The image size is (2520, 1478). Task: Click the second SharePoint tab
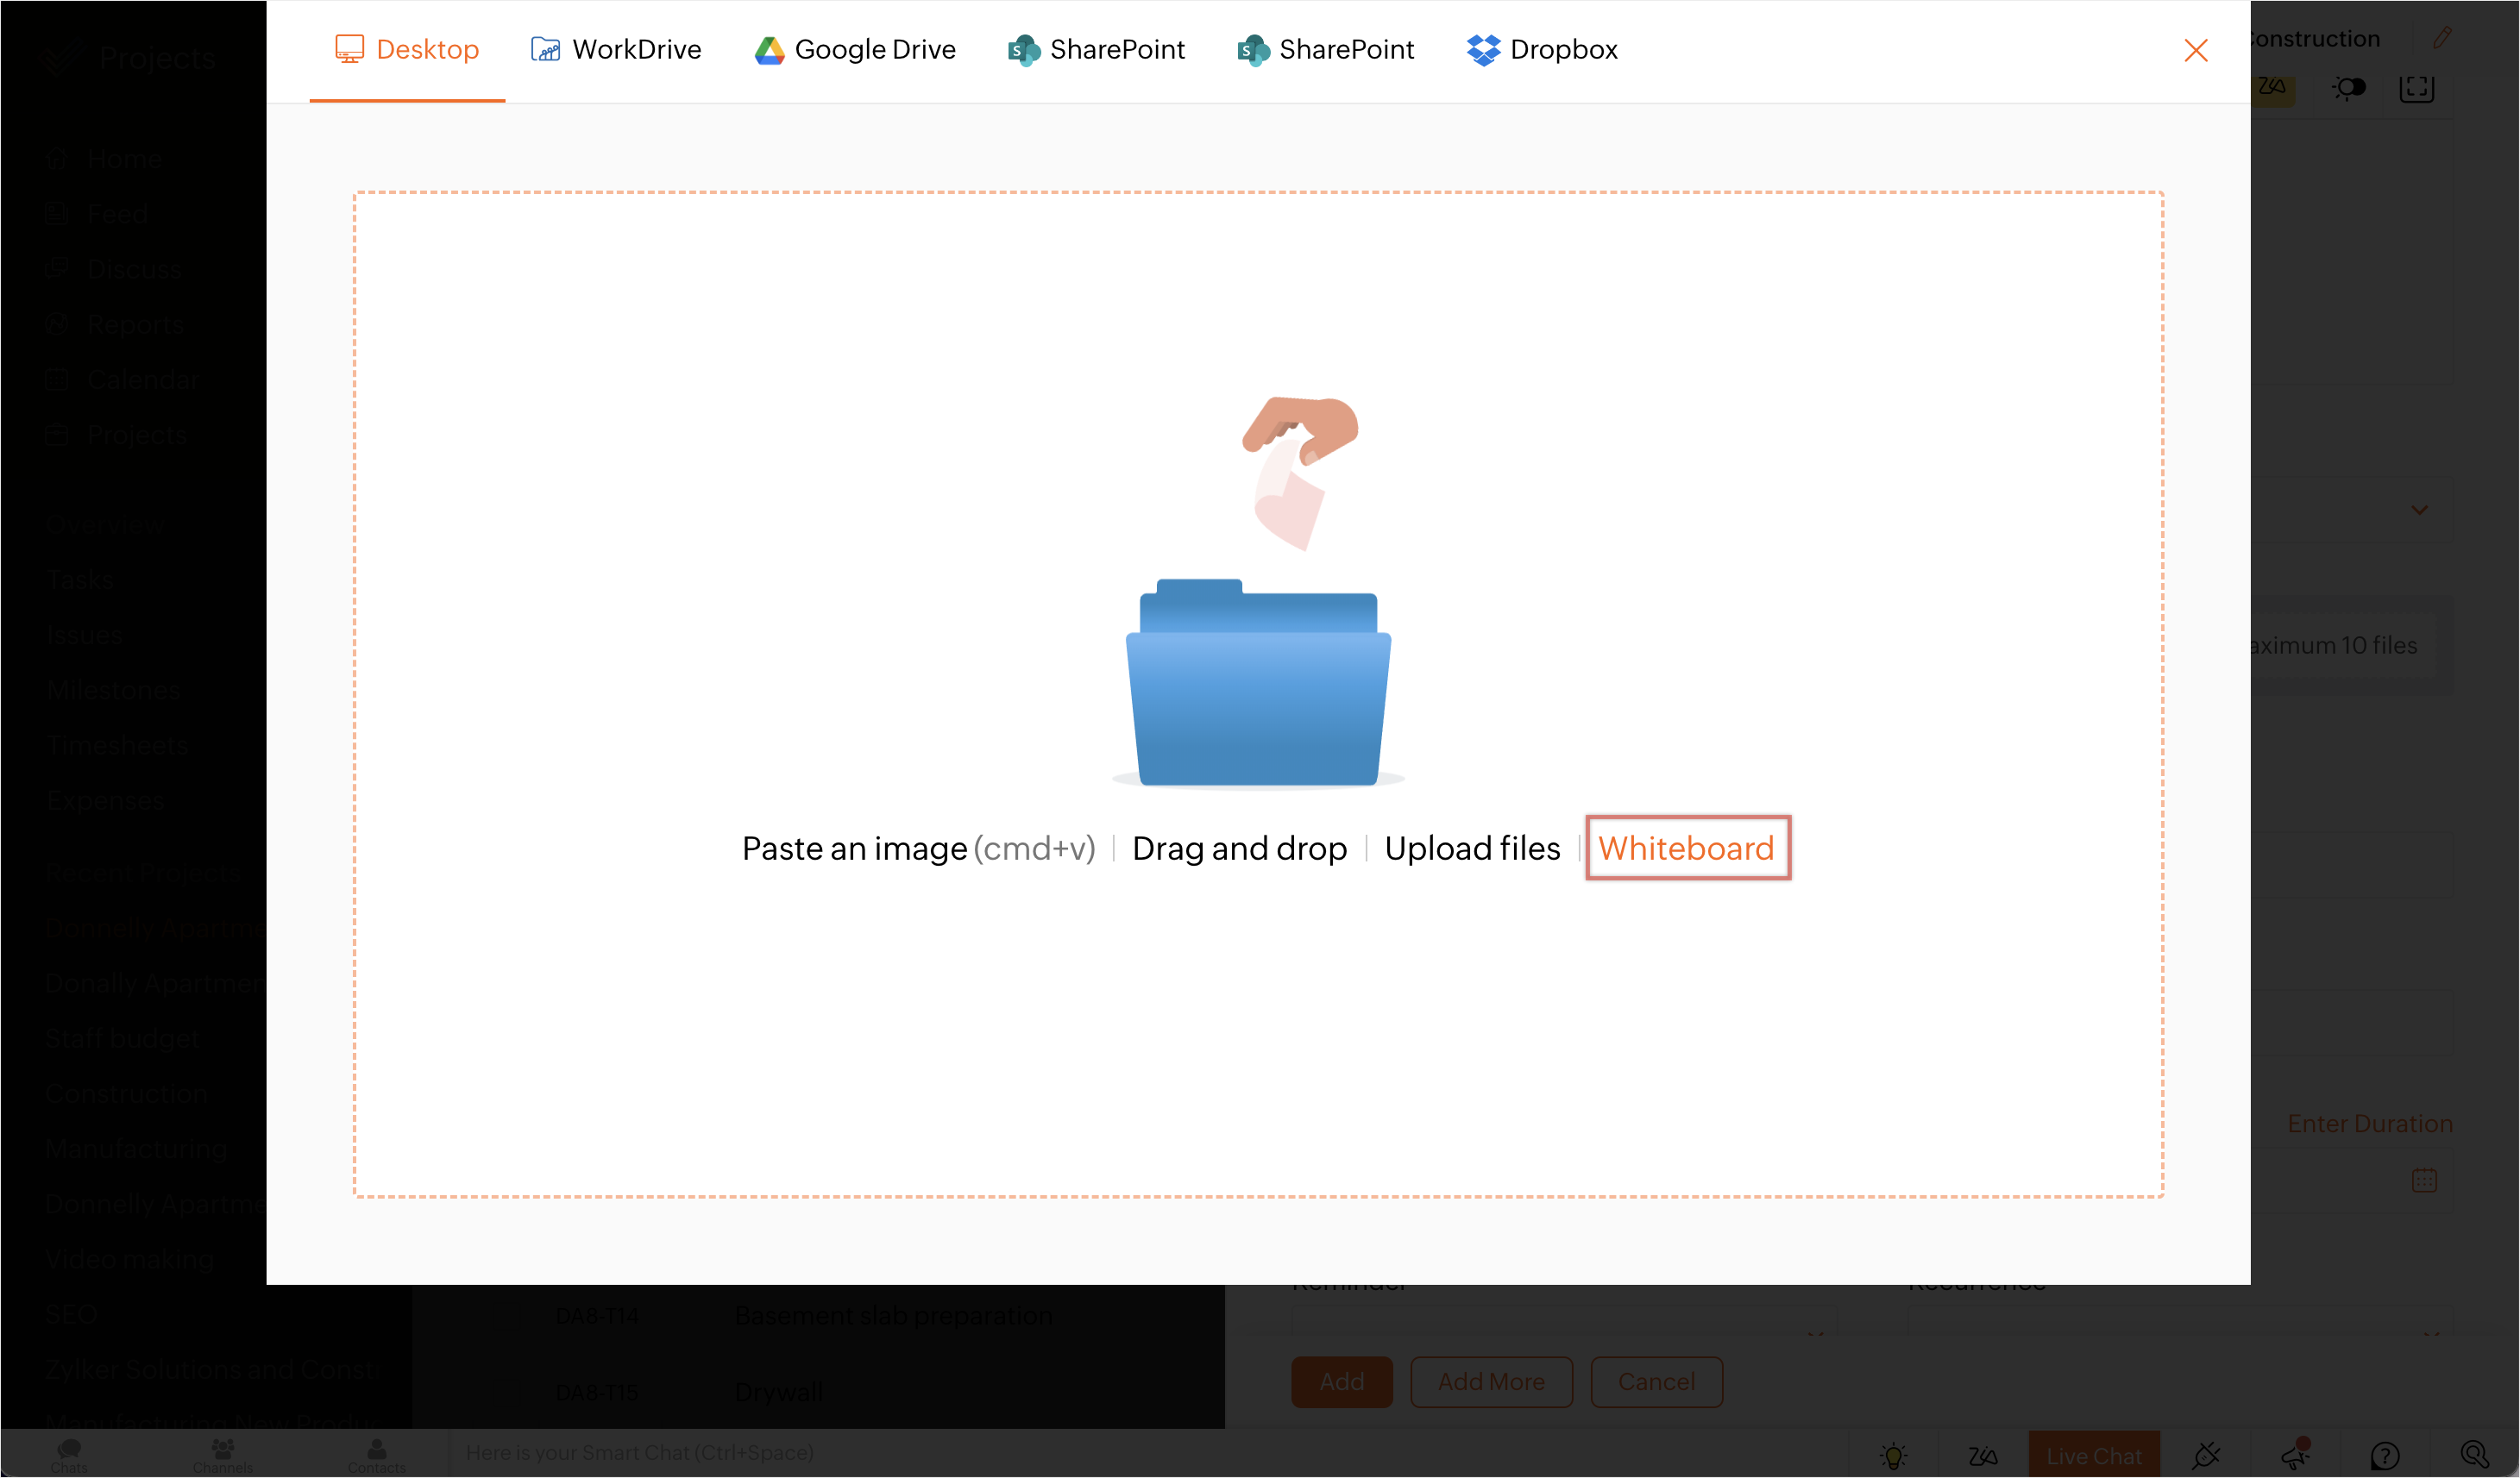click(x=1325, y=50)
